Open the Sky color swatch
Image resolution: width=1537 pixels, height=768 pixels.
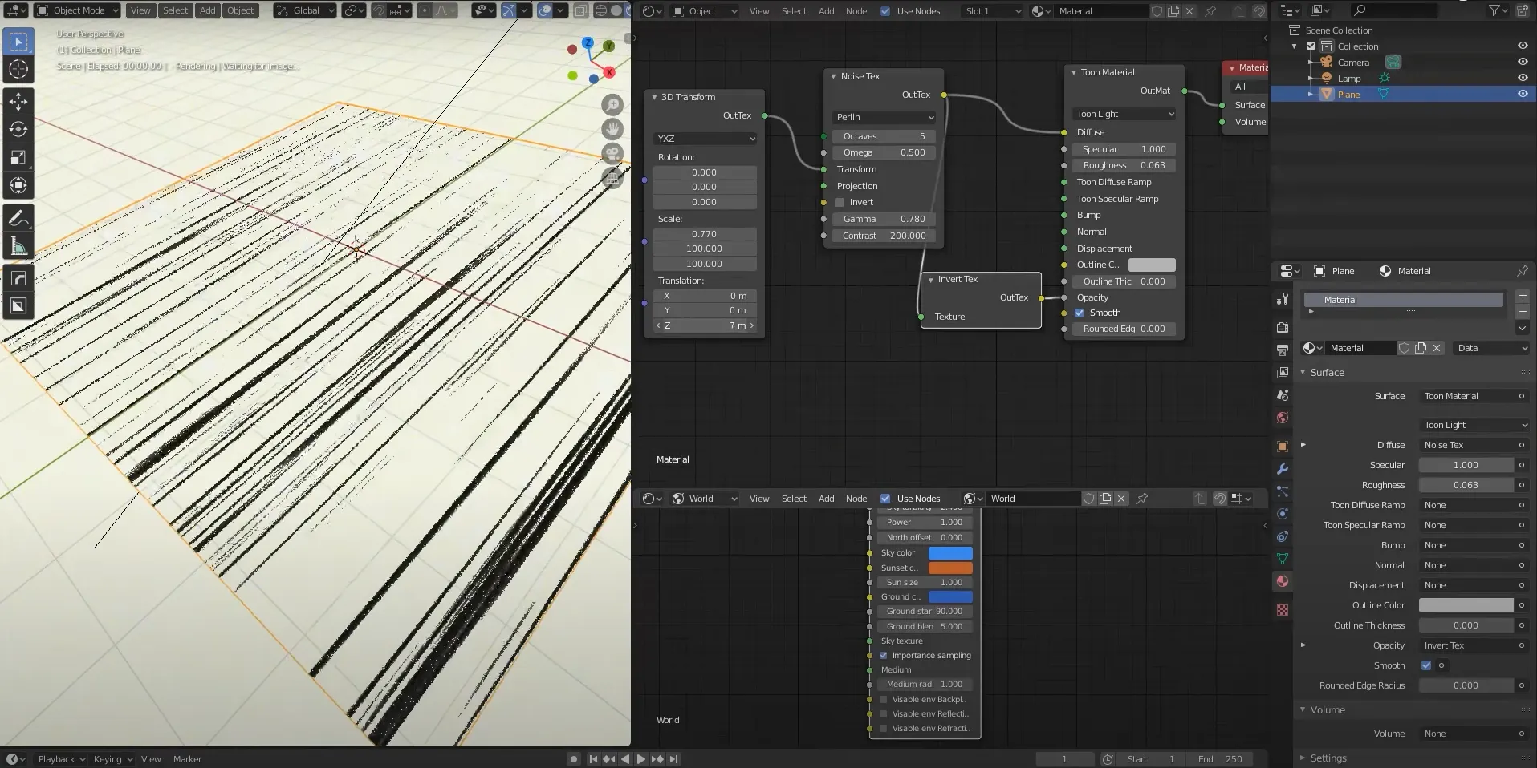(949, 553)
